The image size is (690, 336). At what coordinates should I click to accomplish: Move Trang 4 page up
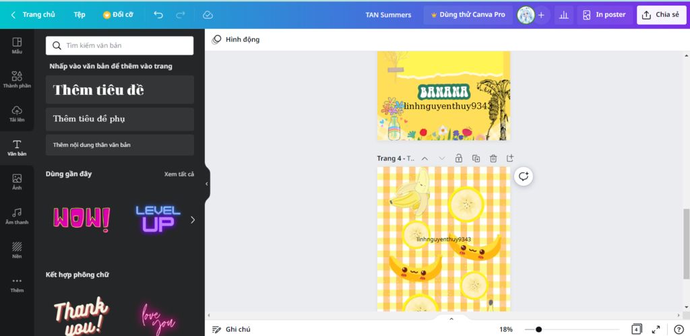(425, 158)
